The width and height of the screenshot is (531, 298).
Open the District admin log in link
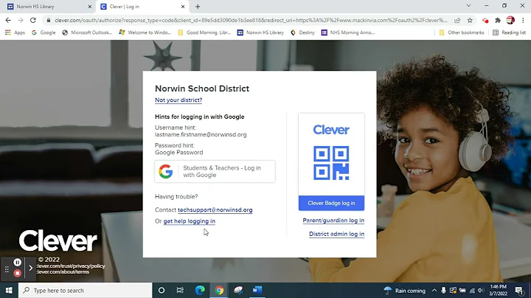[336, 234]
